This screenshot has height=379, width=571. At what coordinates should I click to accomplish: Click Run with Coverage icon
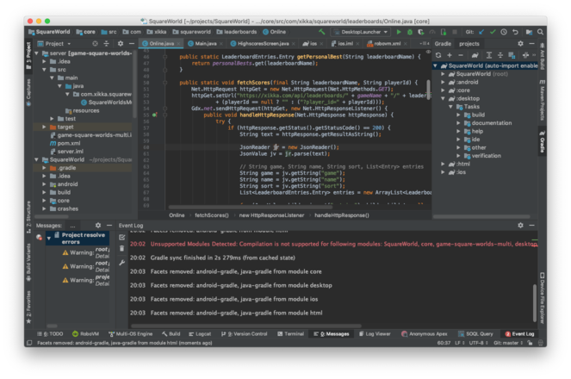(421, 32)
